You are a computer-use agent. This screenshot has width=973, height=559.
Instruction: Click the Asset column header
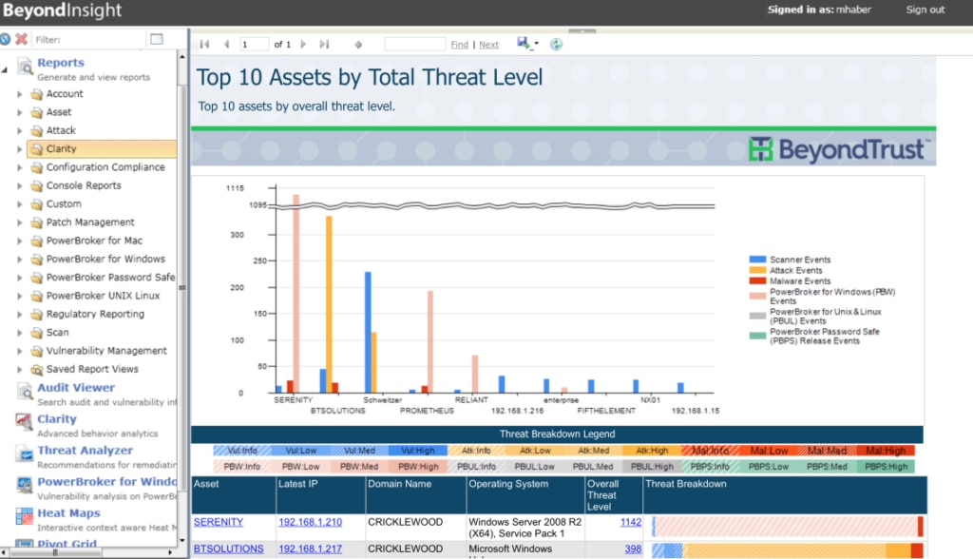coord(233,495)
